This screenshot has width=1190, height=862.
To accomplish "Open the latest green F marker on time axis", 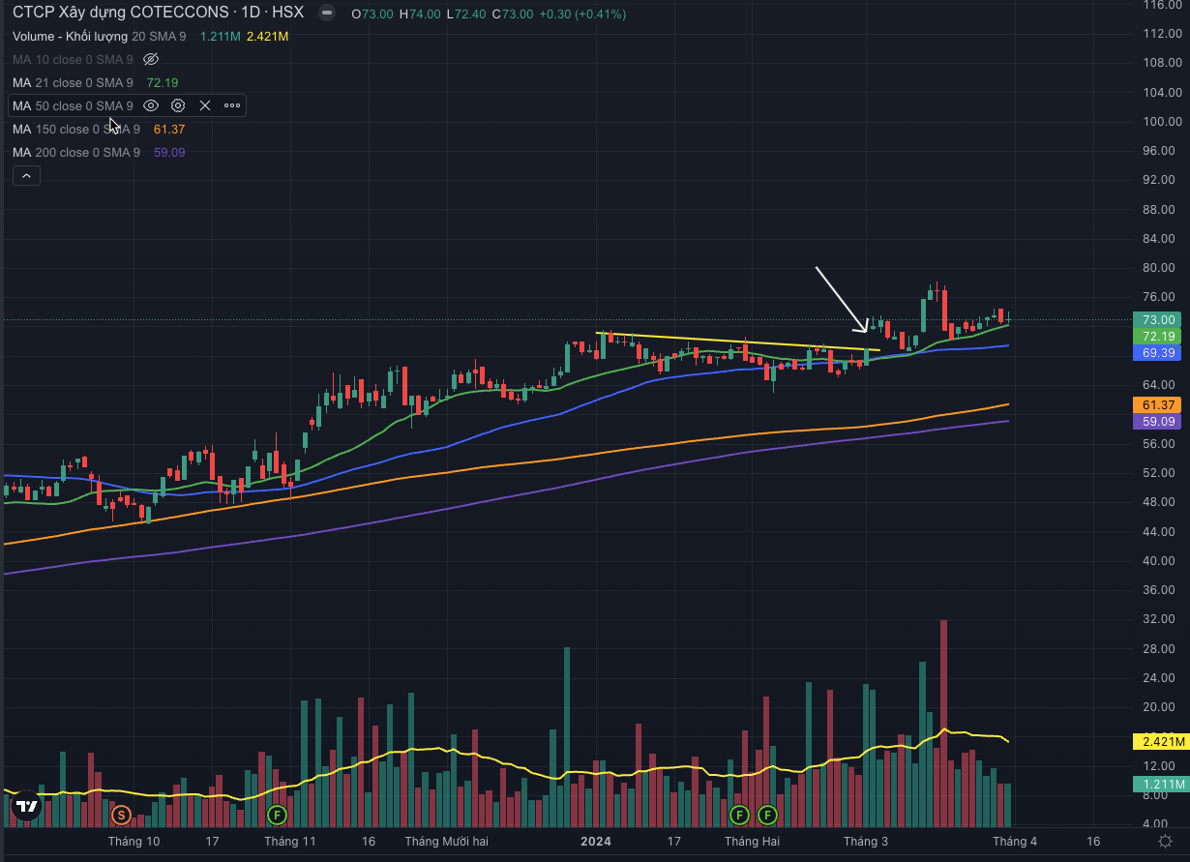I will (x=767, y=815).
